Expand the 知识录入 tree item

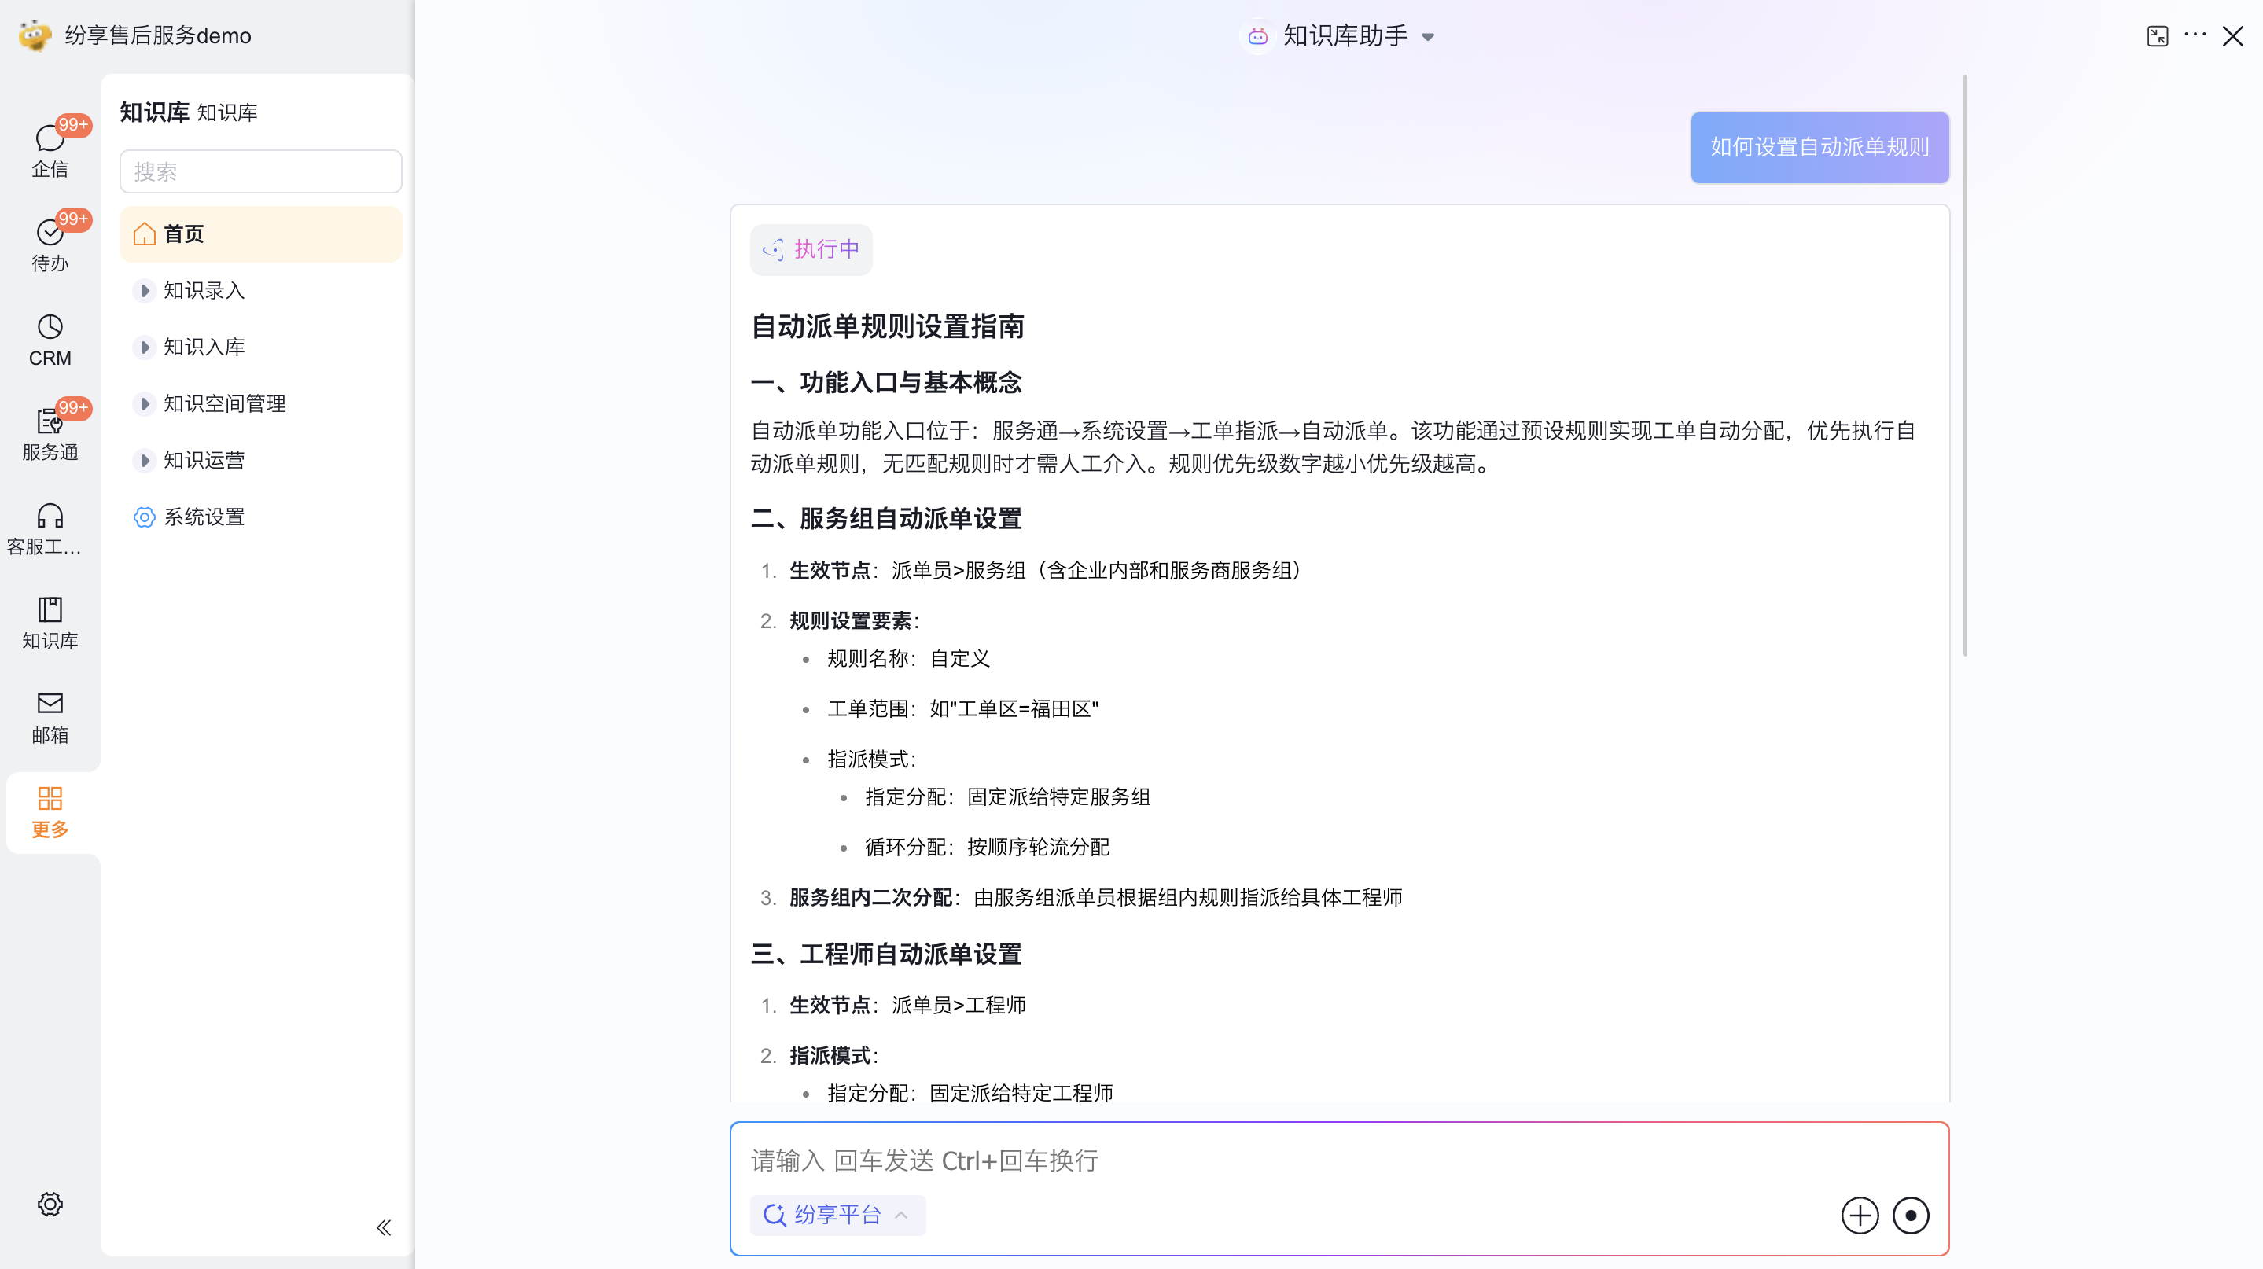click(145, 291)
